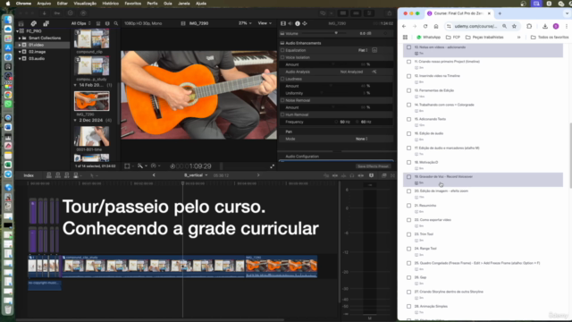
Task: Show the Info inspector icon
Action: click(298, 23)
